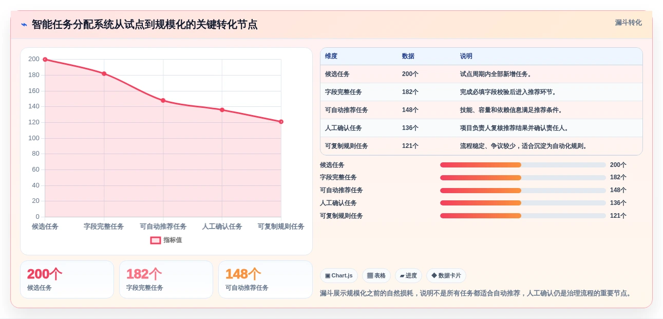
Task: Click the 说明 column header
Action: [x=466, y=57]
